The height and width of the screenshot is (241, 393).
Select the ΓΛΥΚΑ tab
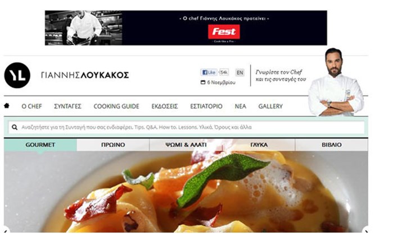coord(259,145)
